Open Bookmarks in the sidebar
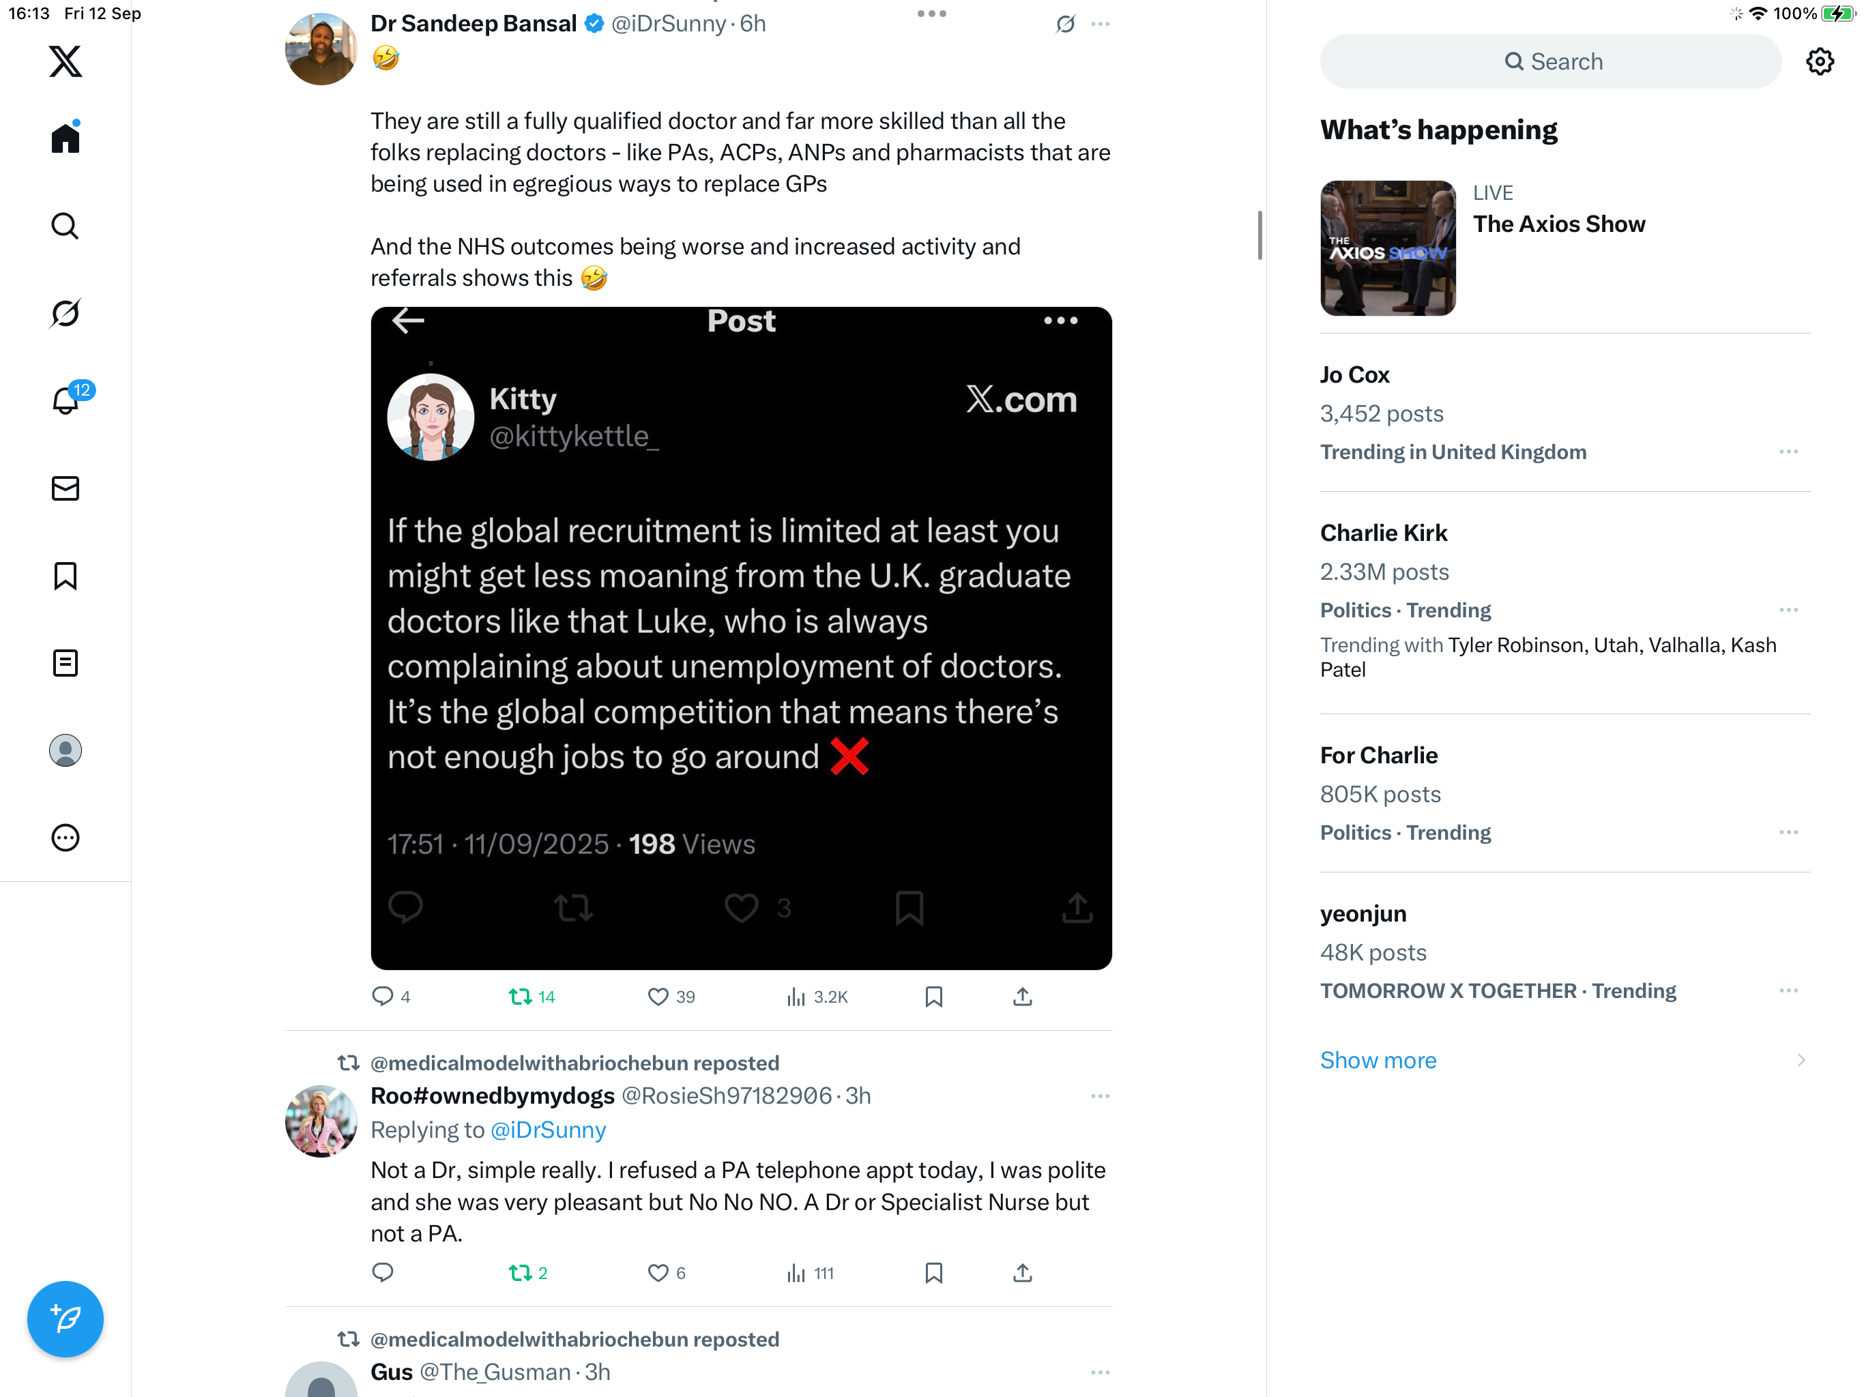The image size is (1864, 1397). [x=65, y=576]
